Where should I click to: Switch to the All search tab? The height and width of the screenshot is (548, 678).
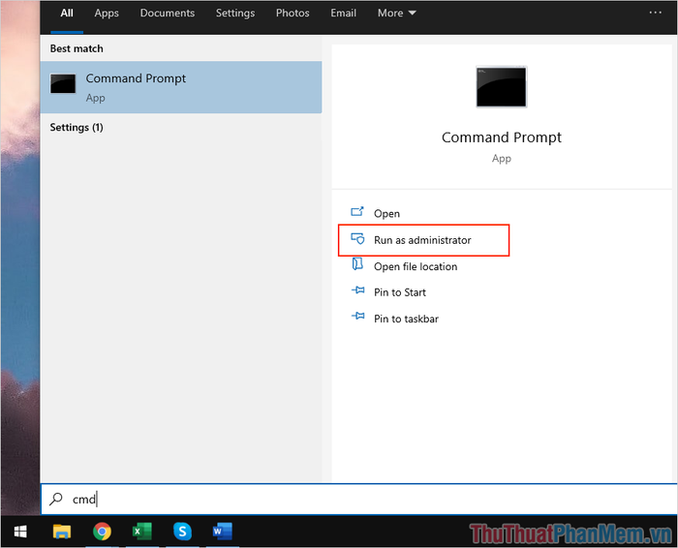[x=67, y=13]
